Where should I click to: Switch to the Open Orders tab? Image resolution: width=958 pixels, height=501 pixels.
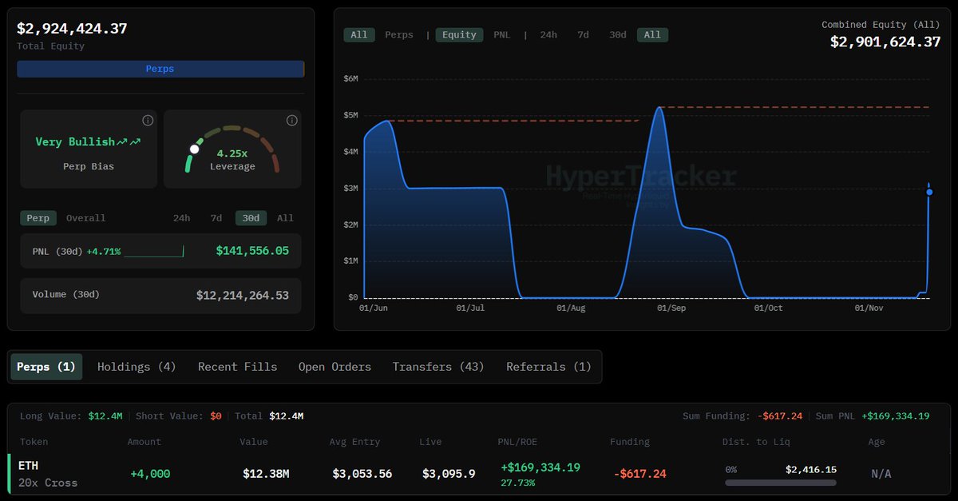point(335,366)
